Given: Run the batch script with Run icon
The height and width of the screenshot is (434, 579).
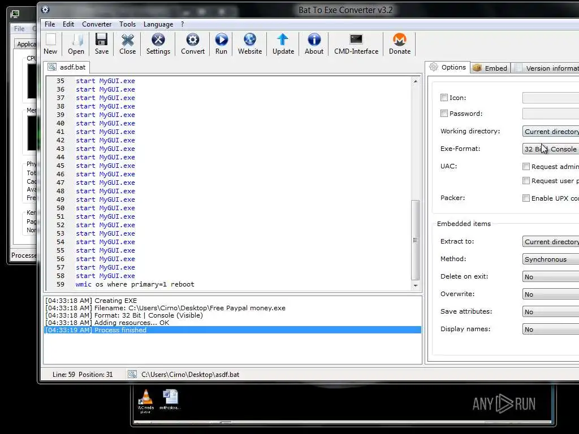Looking at the screenshot, I should click(221, 40).
